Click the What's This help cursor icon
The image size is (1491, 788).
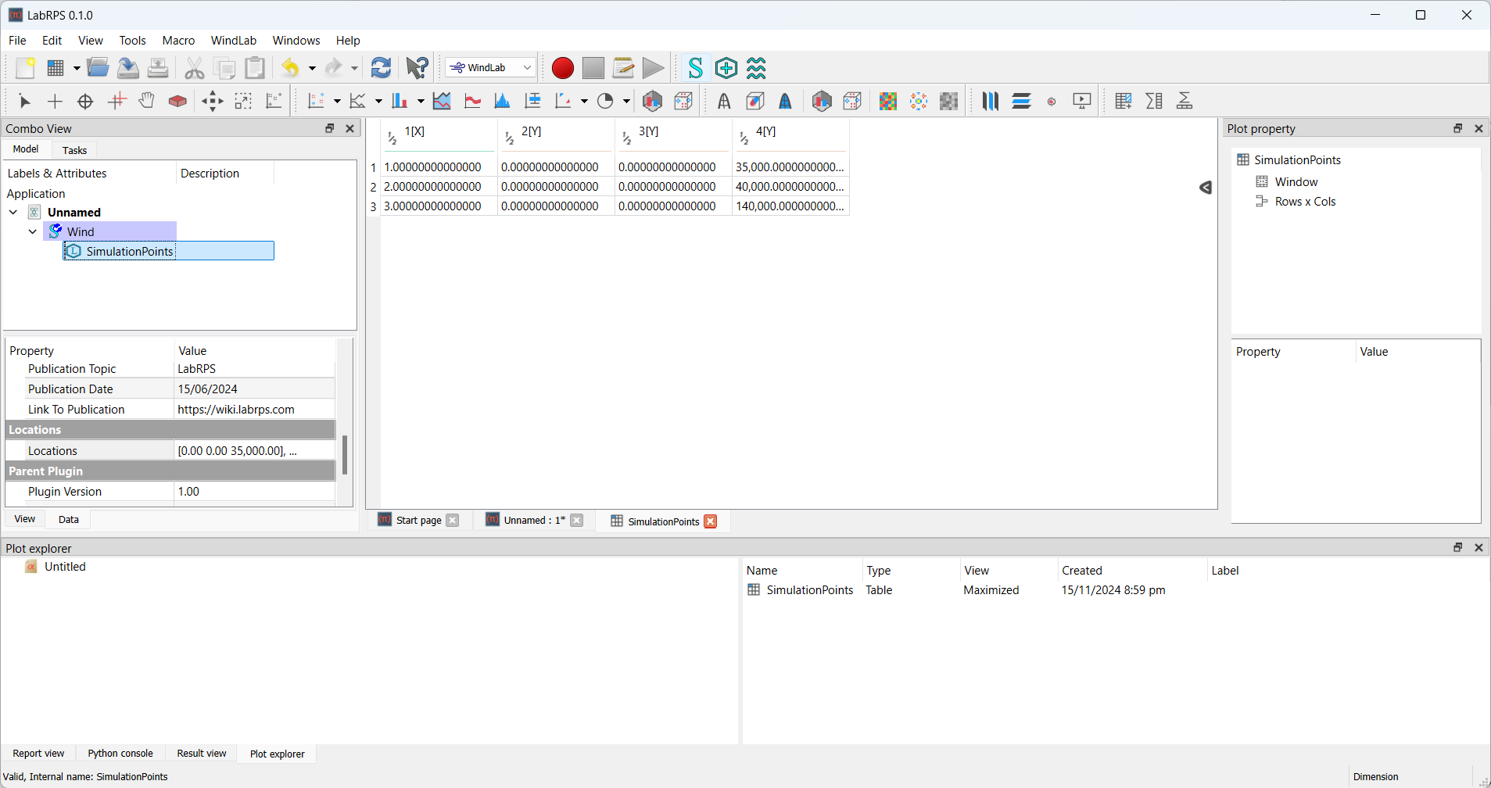(x=417, y=68)
